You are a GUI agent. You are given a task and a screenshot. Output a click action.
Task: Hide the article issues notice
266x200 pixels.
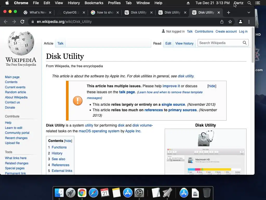click(212, 86)
